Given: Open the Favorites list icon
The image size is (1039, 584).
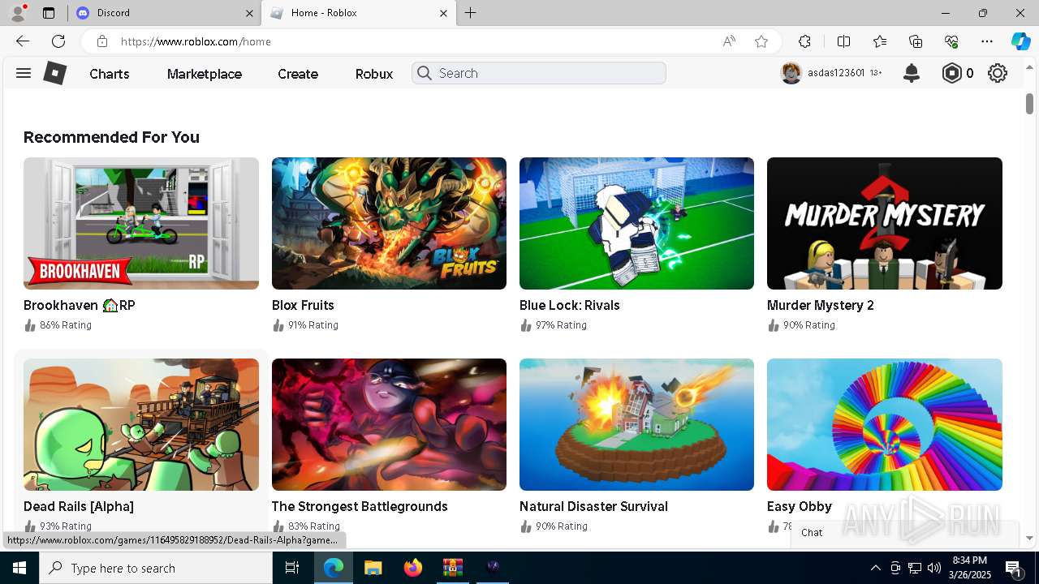Looking at the screenshot, I should [x=880, y=41].
